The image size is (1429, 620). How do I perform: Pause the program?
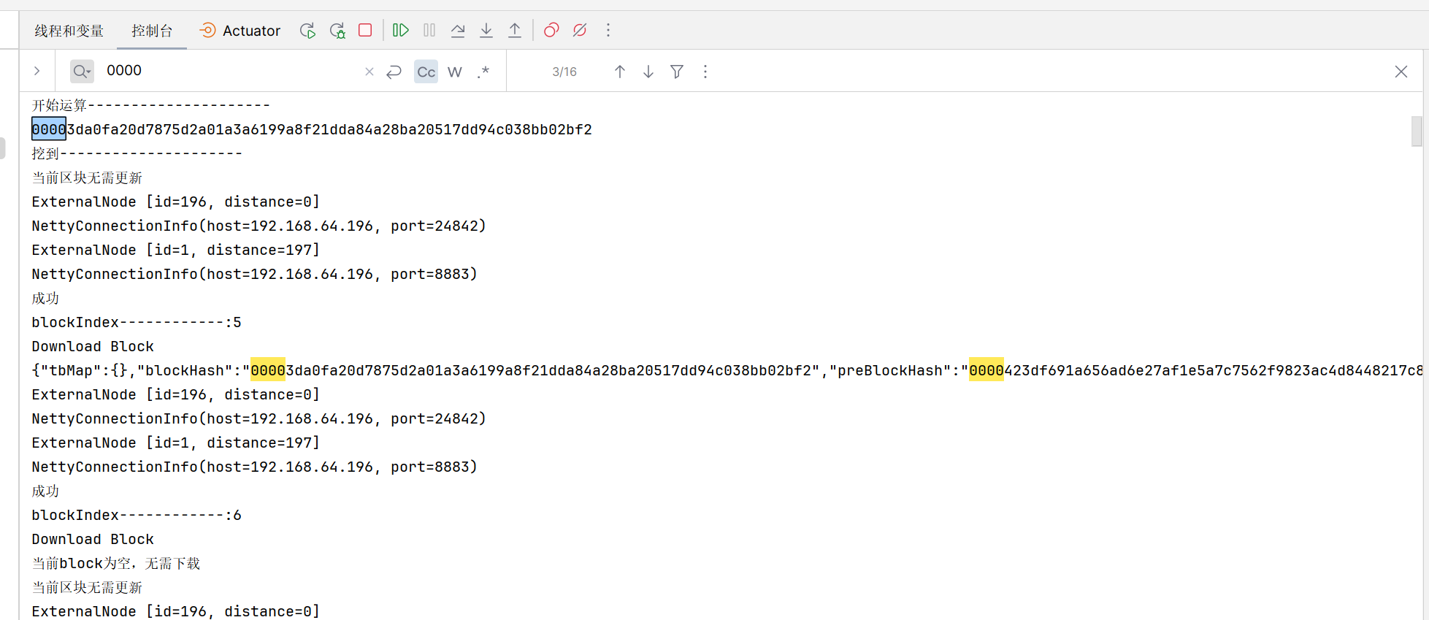tap(429, 31)
